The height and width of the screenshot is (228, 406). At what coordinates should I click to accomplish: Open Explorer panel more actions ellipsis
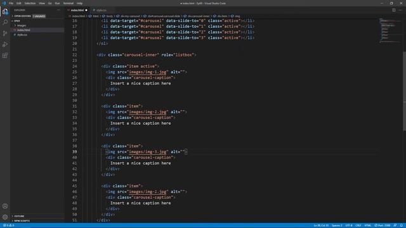click(x=59, y=10)
